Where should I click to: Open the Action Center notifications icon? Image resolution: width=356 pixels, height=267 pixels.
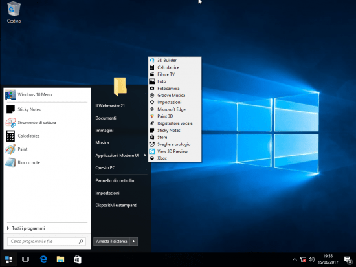348,260
